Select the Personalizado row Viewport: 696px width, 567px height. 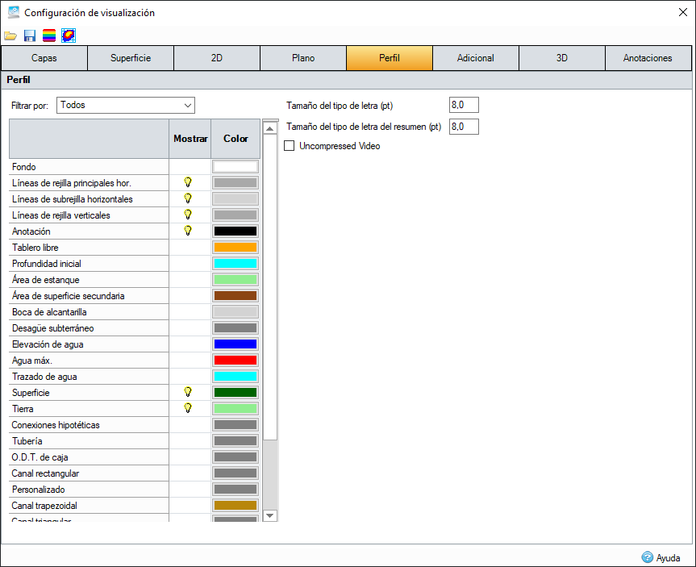point(89,490)
